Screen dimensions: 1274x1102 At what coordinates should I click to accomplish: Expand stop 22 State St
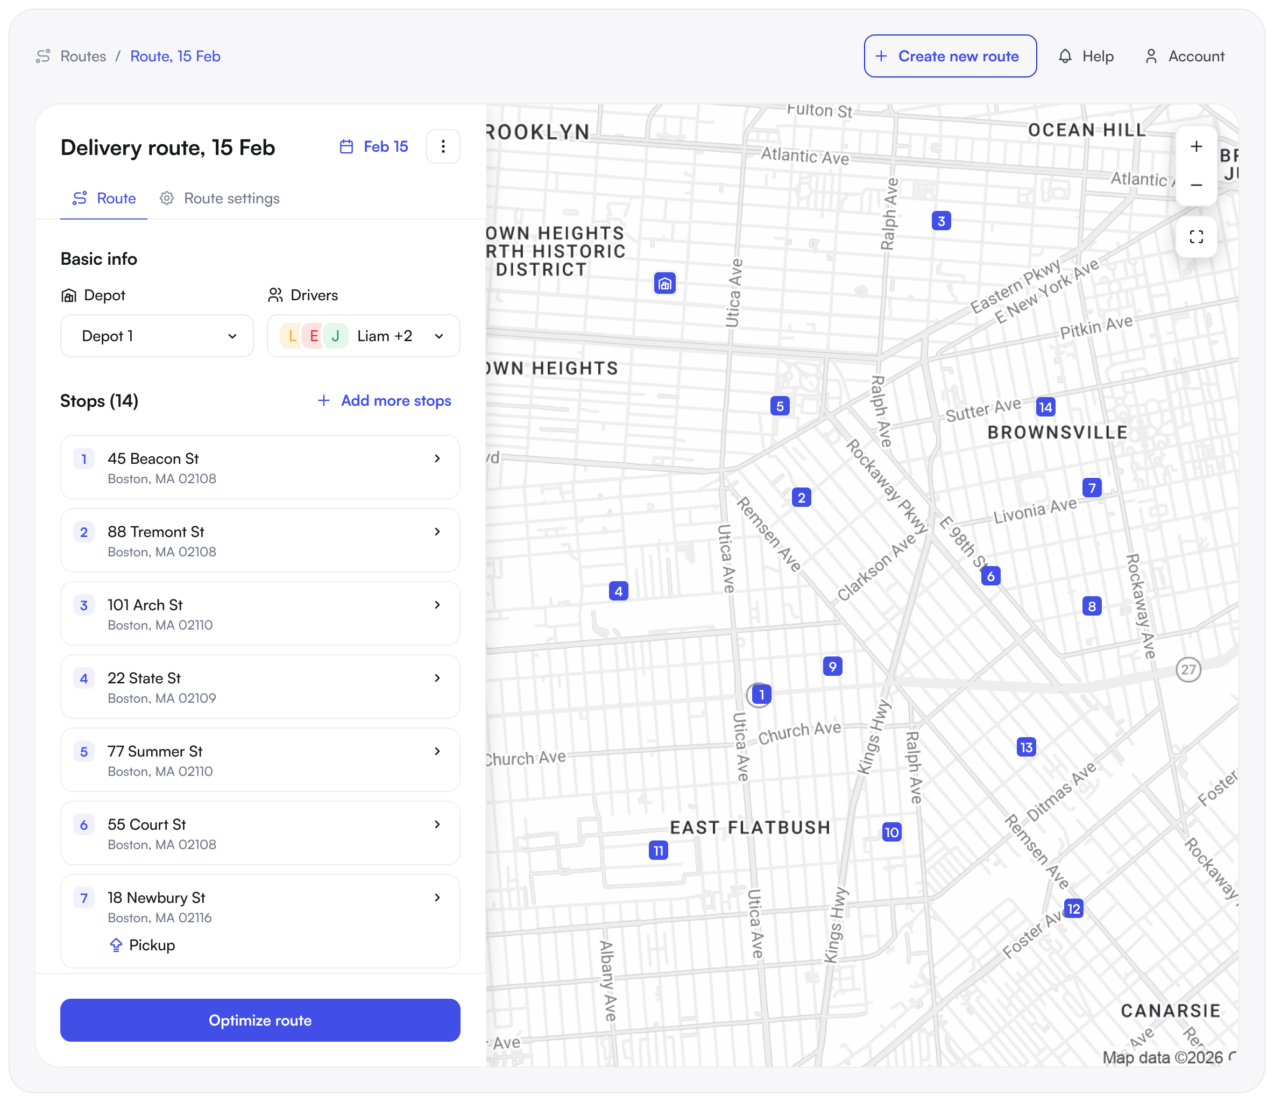coord(260,687)
